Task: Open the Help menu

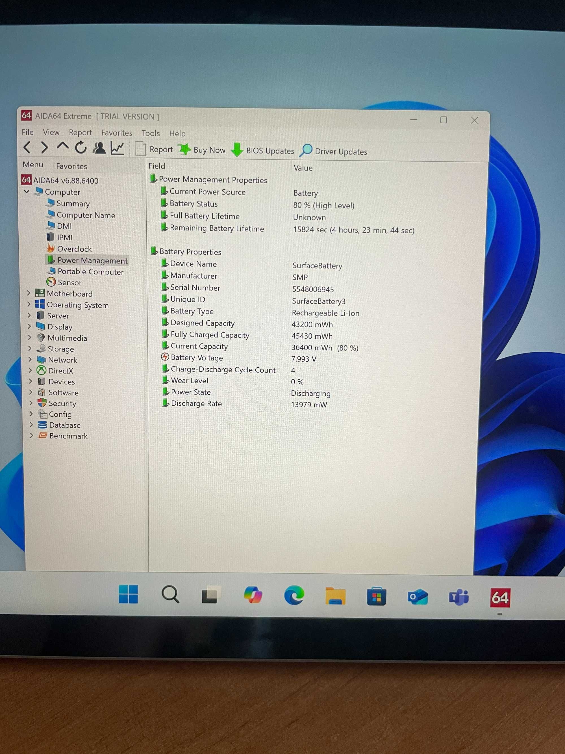Action: click(x=177, y=134)
